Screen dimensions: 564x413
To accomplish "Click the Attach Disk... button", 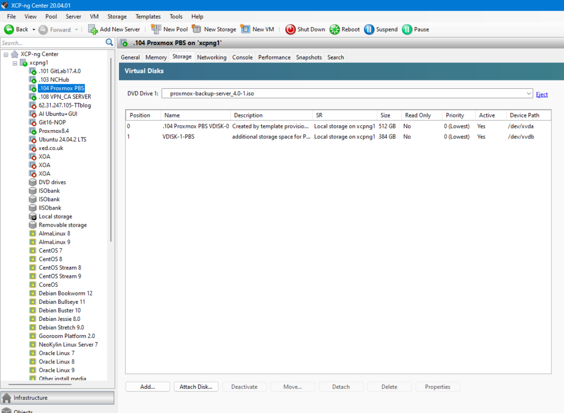I will (x=196, y=387).
